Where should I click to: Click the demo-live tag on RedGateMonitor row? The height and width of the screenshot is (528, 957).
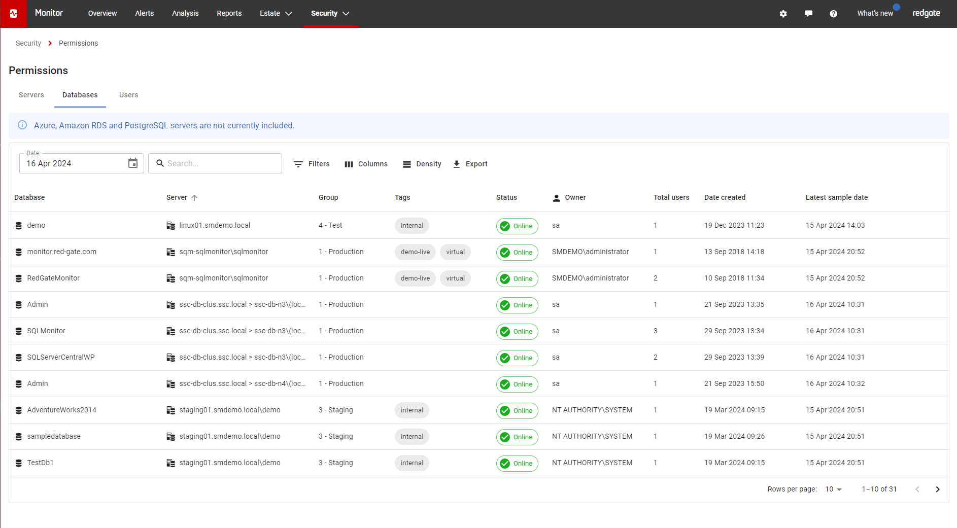tap(415, 278)
